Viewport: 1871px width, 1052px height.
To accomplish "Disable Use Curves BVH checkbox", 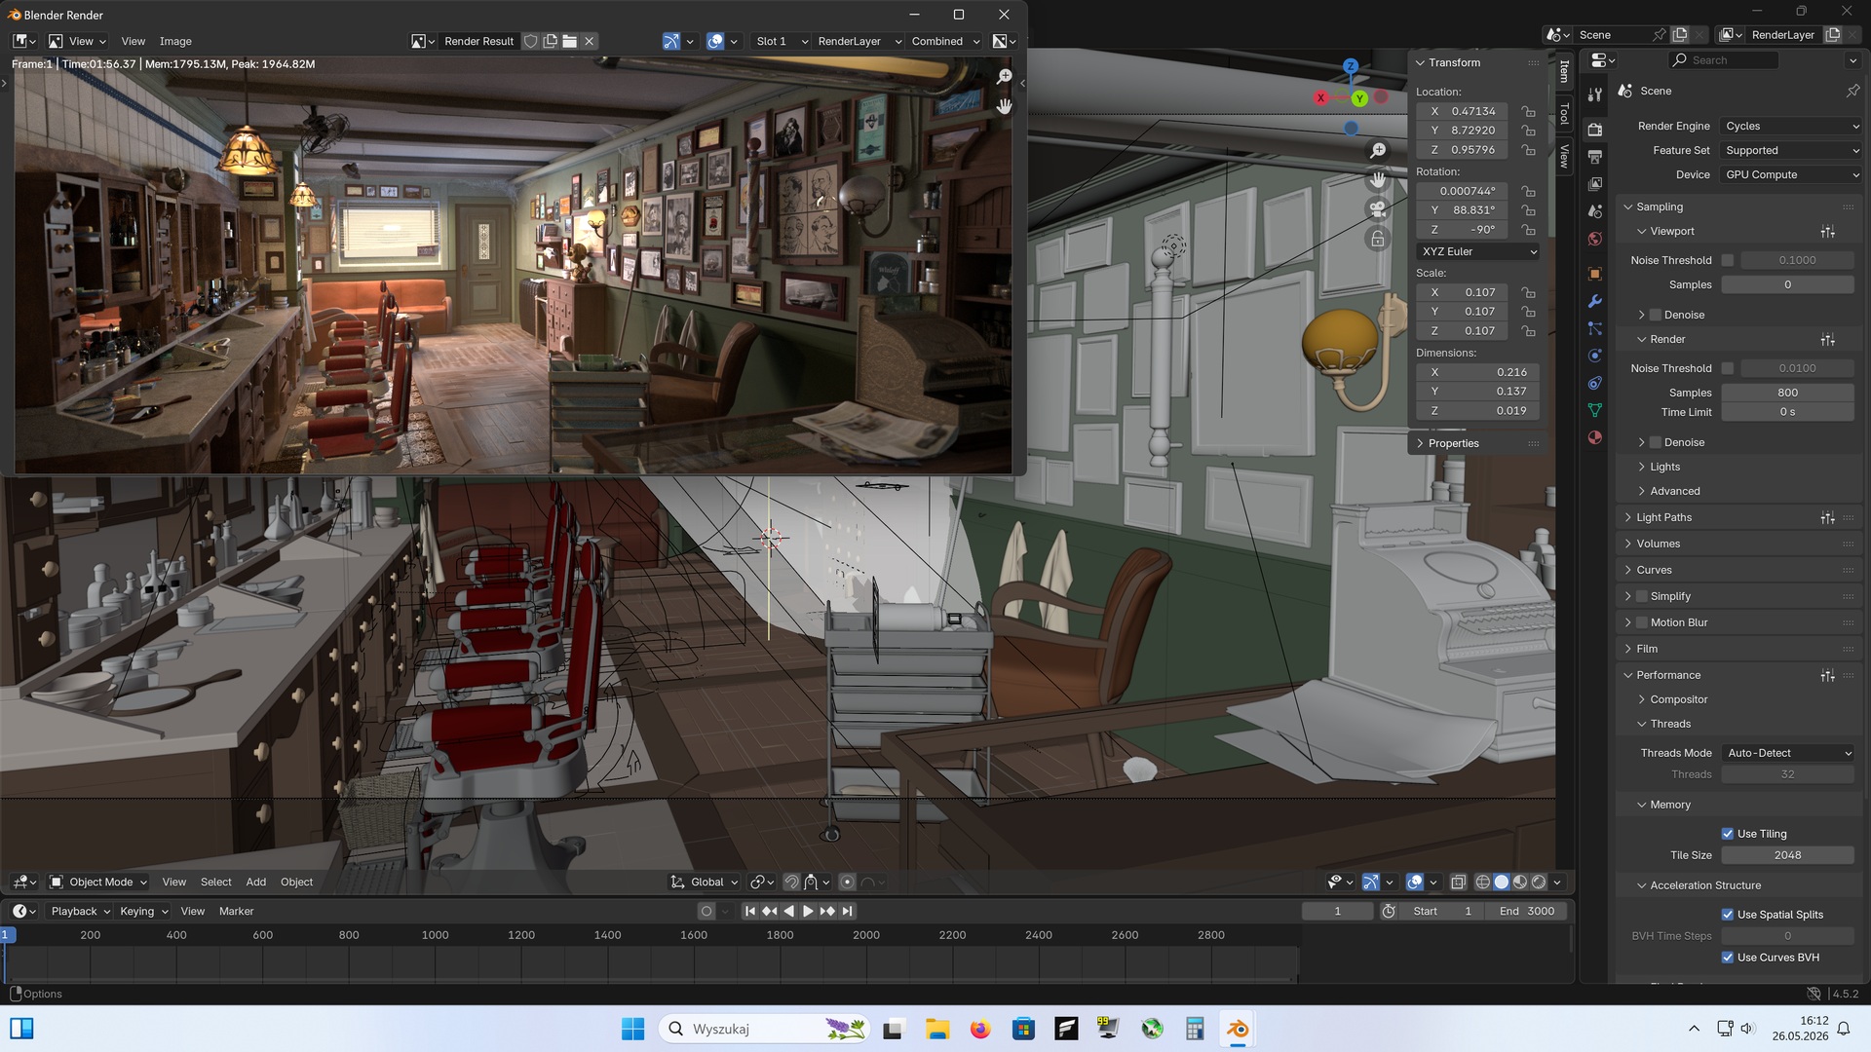I will [x=1728, y=958].
